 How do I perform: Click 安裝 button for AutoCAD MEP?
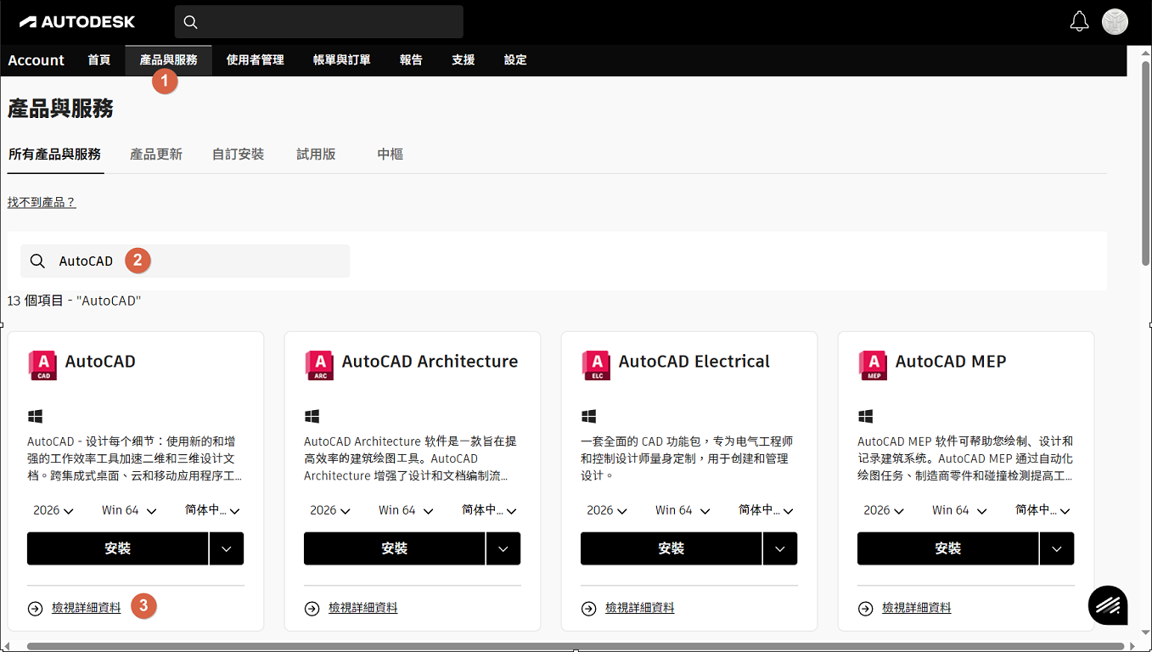[948, 548]
